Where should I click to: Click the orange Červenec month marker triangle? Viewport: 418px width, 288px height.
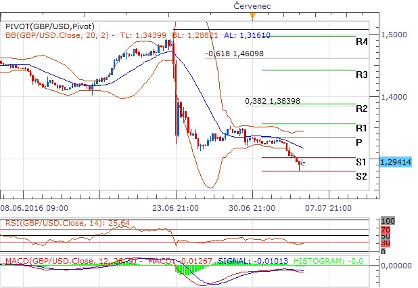pos(252,16)
